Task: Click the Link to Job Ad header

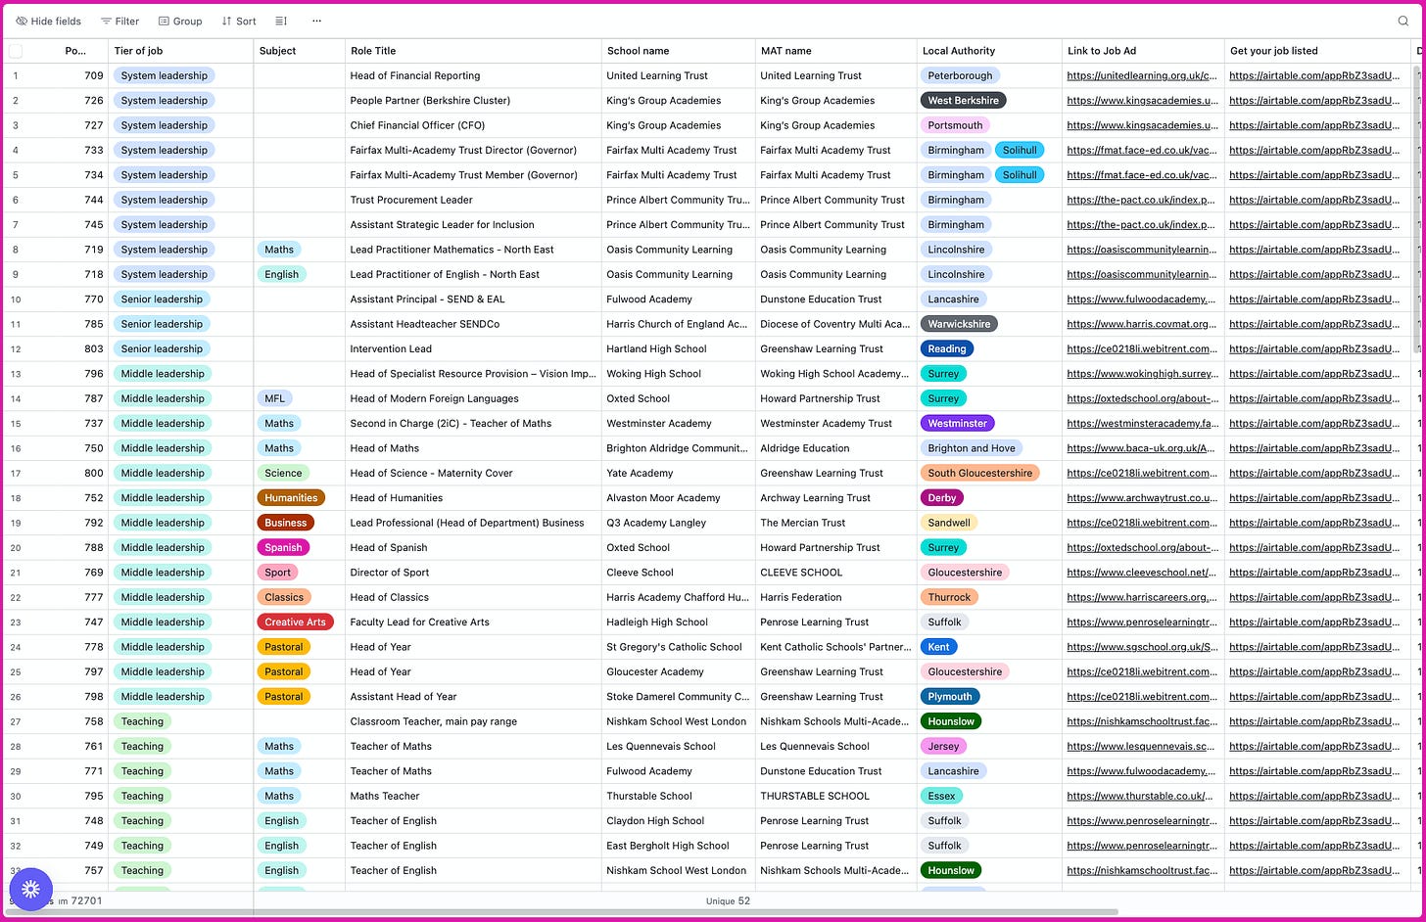Action: 1143,51
